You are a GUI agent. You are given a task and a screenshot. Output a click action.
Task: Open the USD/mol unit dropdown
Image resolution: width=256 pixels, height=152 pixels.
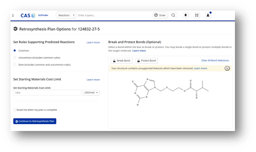(91, 93)
